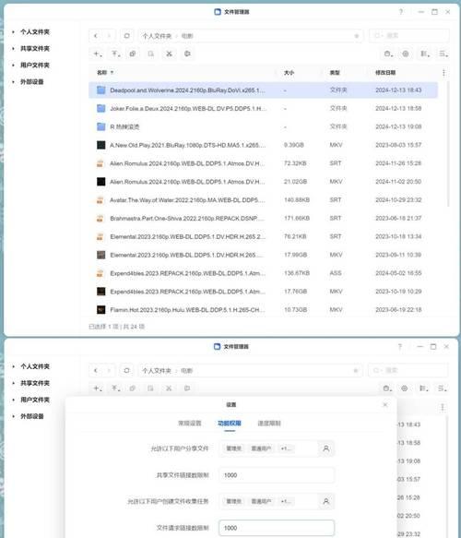The image size is (461, 538).
Task: Click thumbnail of Flamin.Hot MKV file
Action: click(100, 310)
